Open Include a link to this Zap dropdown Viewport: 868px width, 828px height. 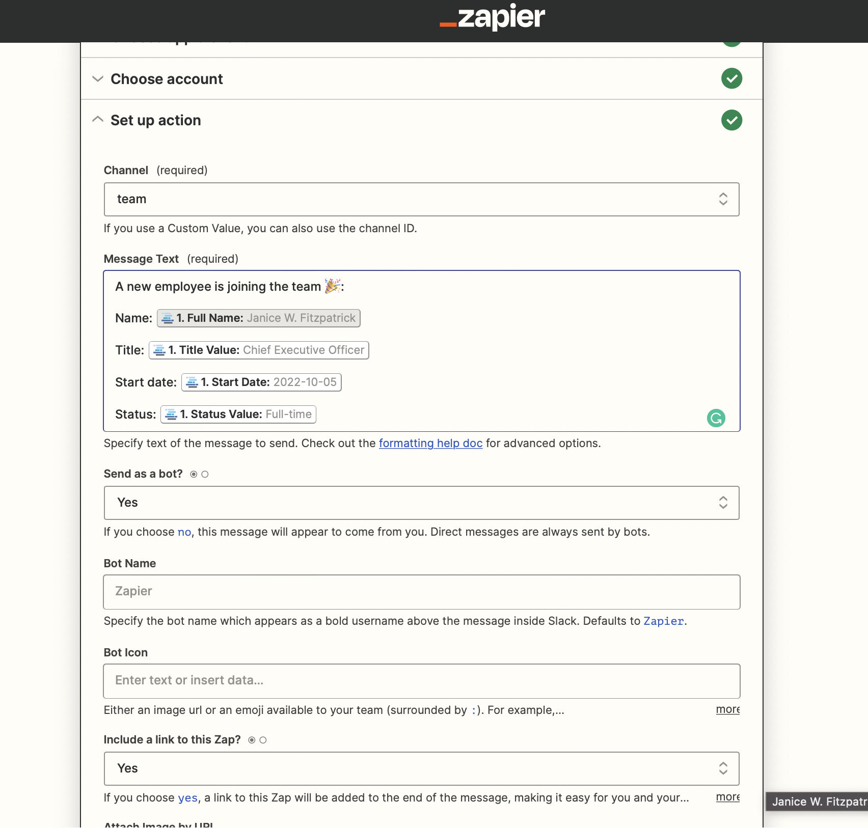421,769
